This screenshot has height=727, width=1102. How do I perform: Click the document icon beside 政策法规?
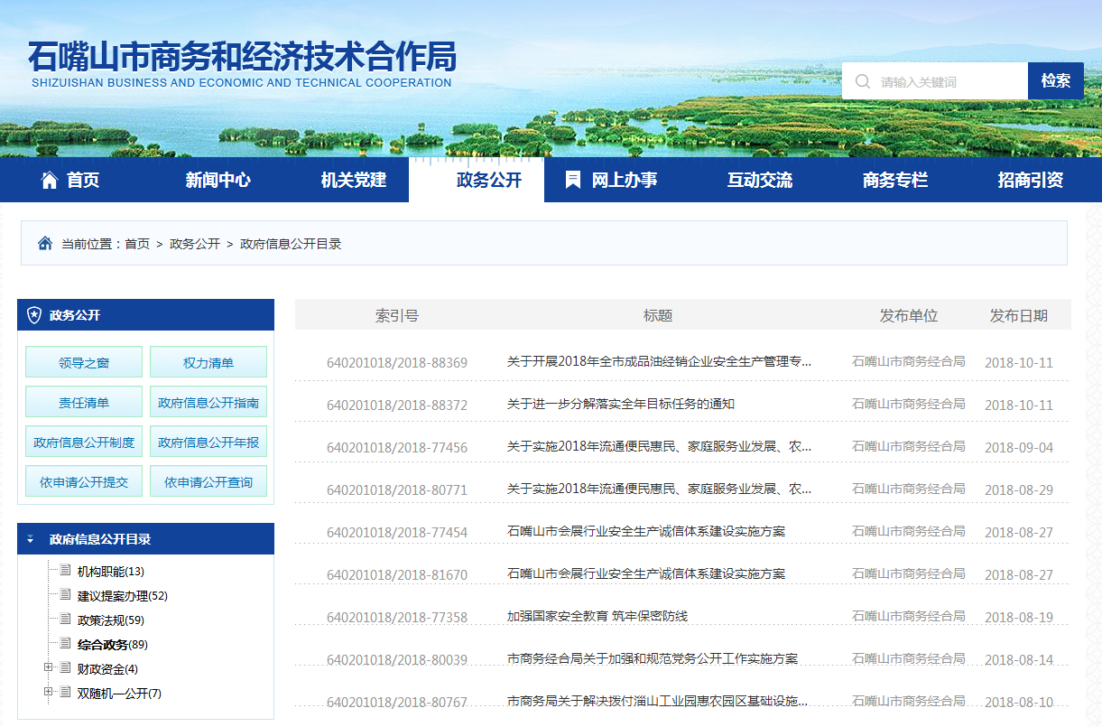(65, 620)
